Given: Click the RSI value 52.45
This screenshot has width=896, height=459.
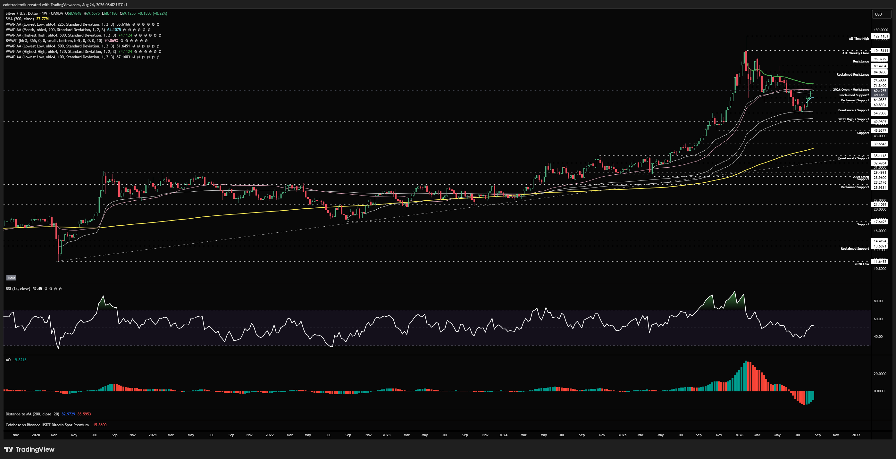Looking at the screenshot, I should pyautogui.click(x=37, y=288).
